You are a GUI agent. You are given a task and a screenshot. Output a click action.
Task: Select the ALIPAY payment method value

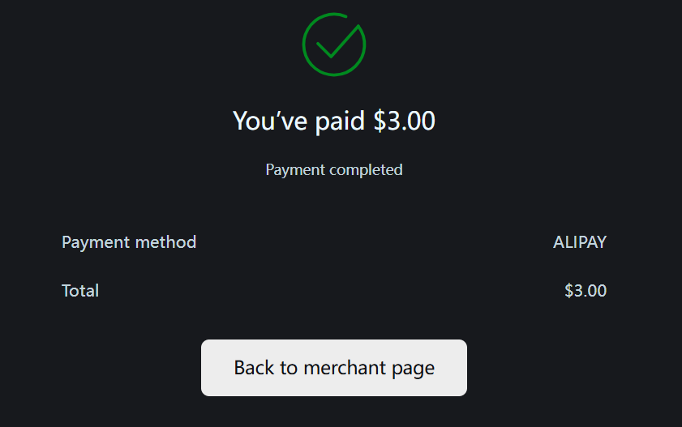[579, 242]
